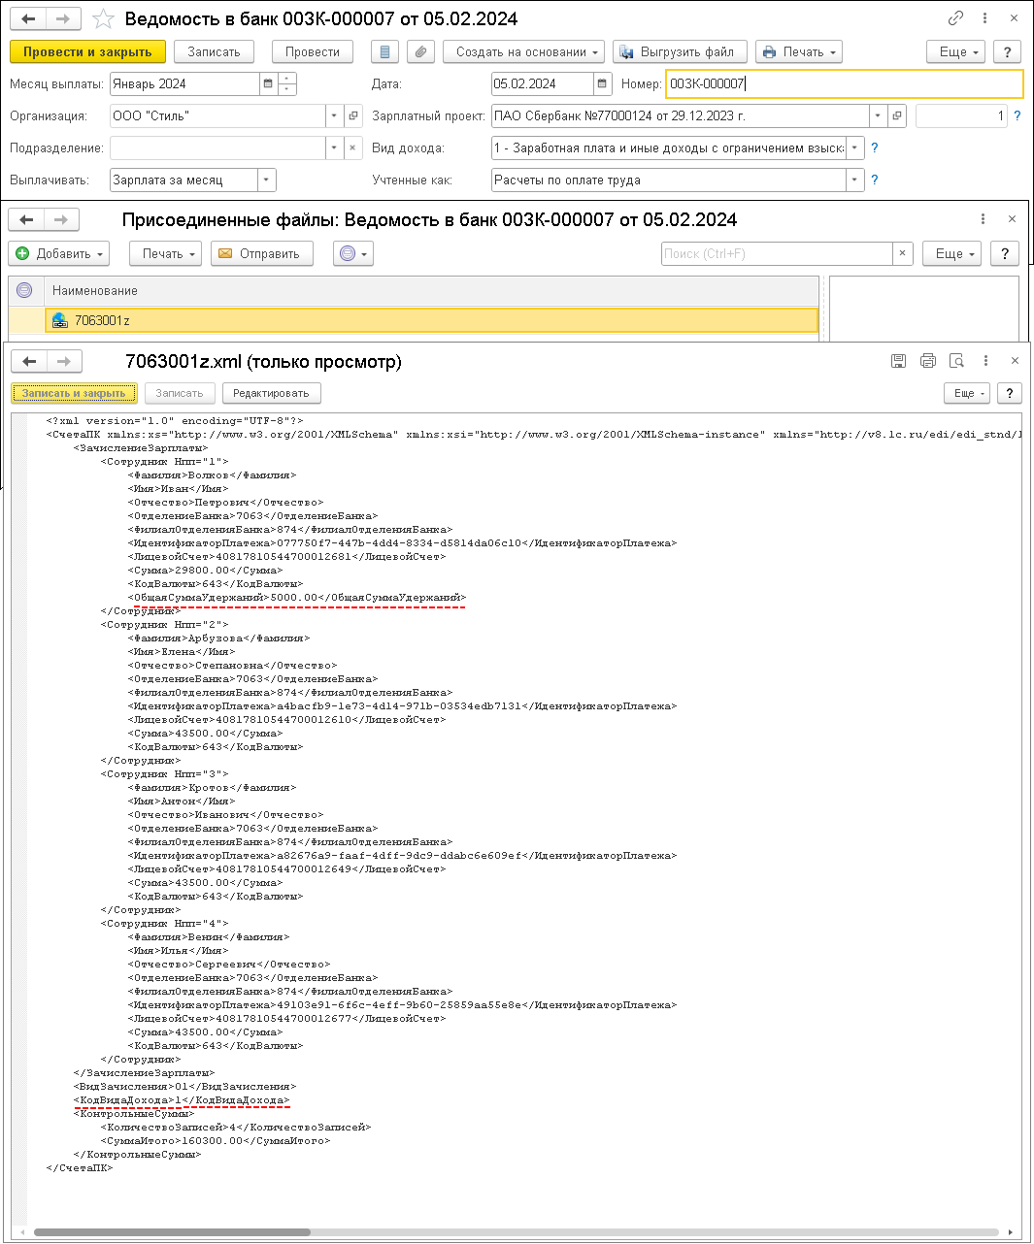Click the Провести button

[x=313, y=51]
